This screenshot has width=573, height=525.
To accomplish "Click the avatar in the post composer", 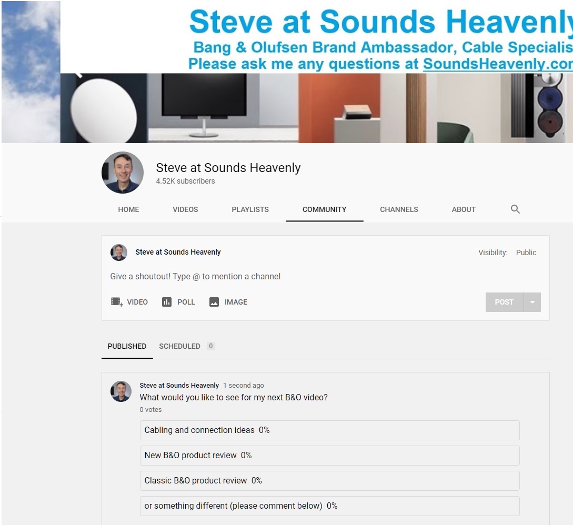I will pos(119,253).
